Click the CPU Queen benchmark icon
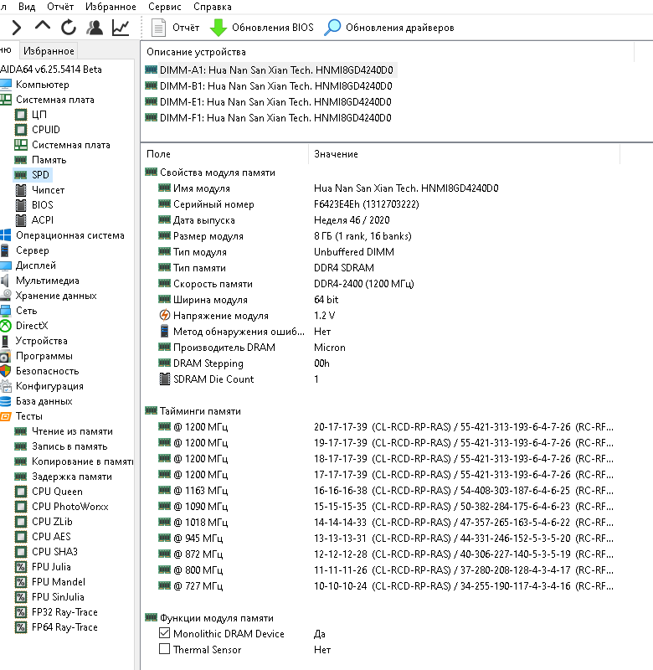 tap(21, 492)
